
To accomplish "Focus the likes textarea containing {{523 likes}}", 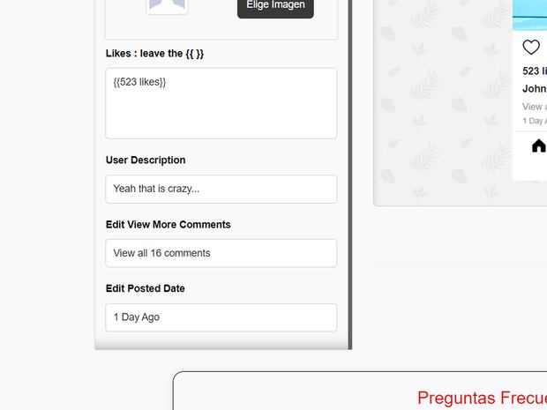I will tap(221, 103).
